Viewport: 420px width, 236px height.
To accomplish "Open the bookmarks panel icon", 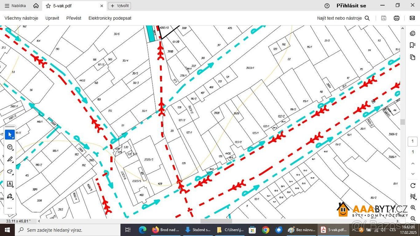I will [413, 45].
